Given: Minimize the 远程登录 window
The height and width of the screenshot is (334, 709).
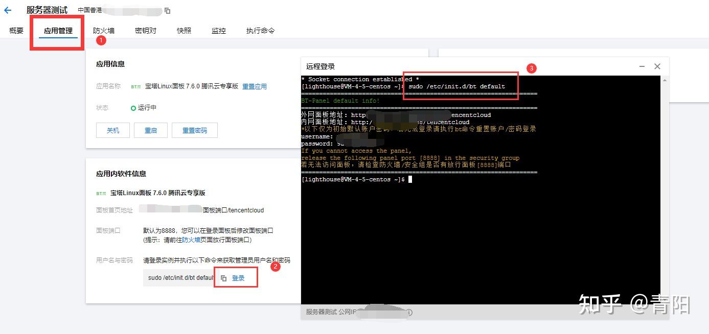Looking at the screenshot, I should click(x=642, y=66).
